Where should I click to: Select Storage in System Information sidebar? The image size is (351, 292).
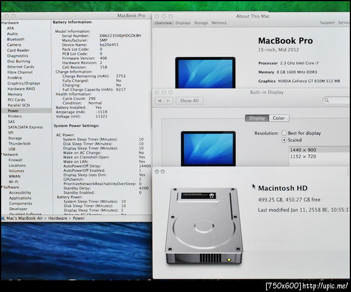click(x=15, y=138)
